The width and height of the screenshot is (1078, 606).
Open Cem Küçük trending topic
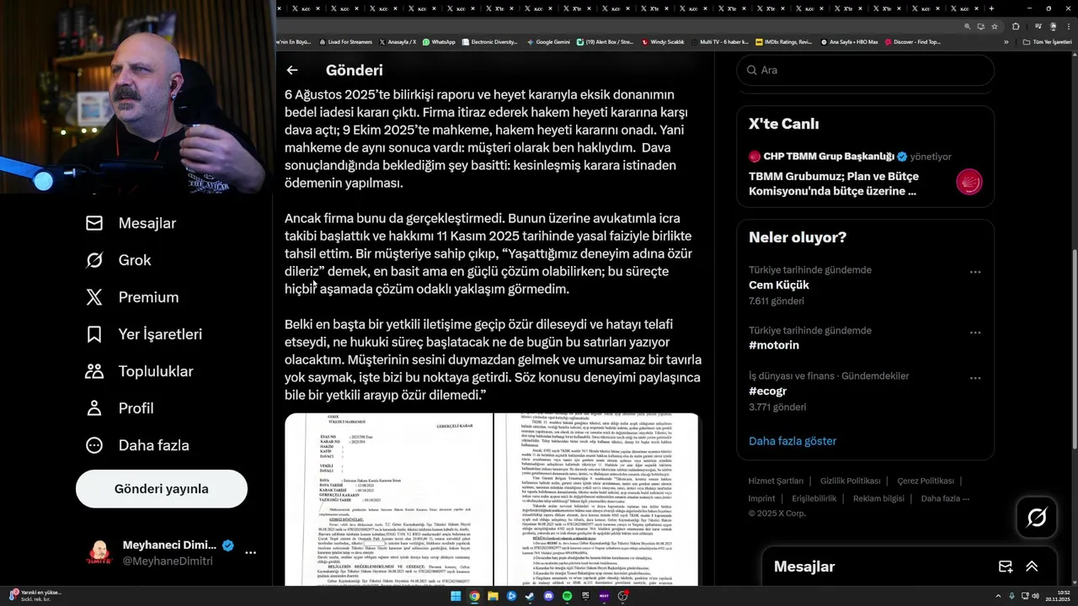[x=779, y=285]
